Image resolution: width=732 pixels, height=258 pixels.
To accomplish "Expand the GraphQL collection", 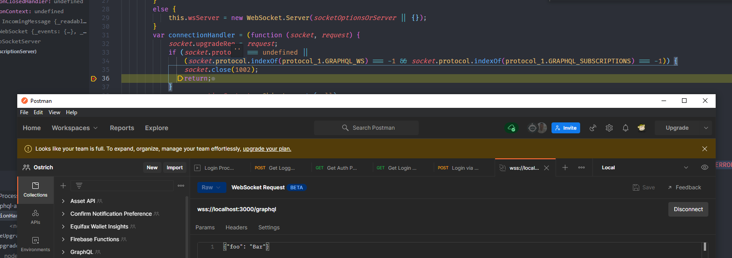I will (x=63, y=252).
